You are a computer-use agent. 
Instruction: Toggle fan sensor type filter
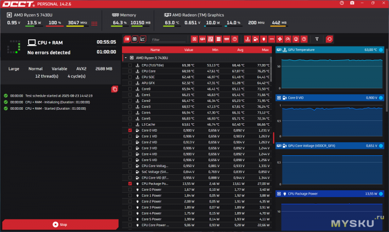click(x=280, y=39)
